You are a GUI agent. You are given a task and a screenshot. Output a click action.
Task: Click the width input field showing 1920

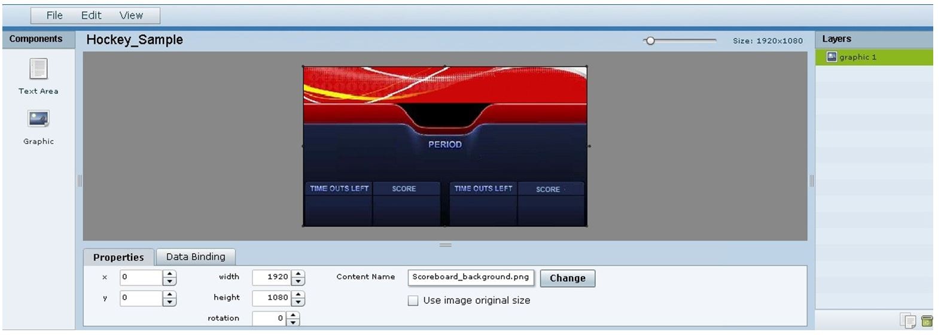coord(272,278)
